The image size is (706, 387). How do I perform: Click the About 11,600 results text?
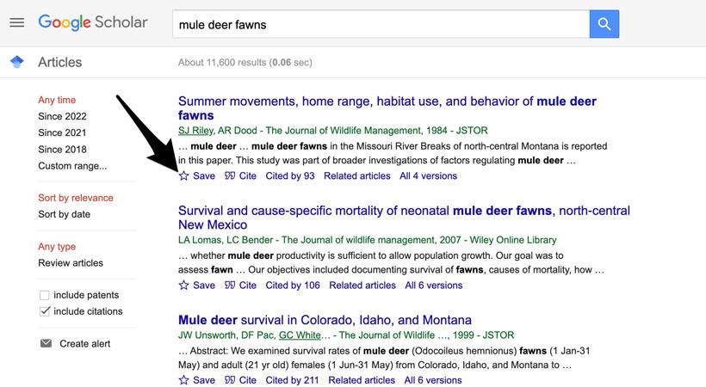tap(245, 63)
